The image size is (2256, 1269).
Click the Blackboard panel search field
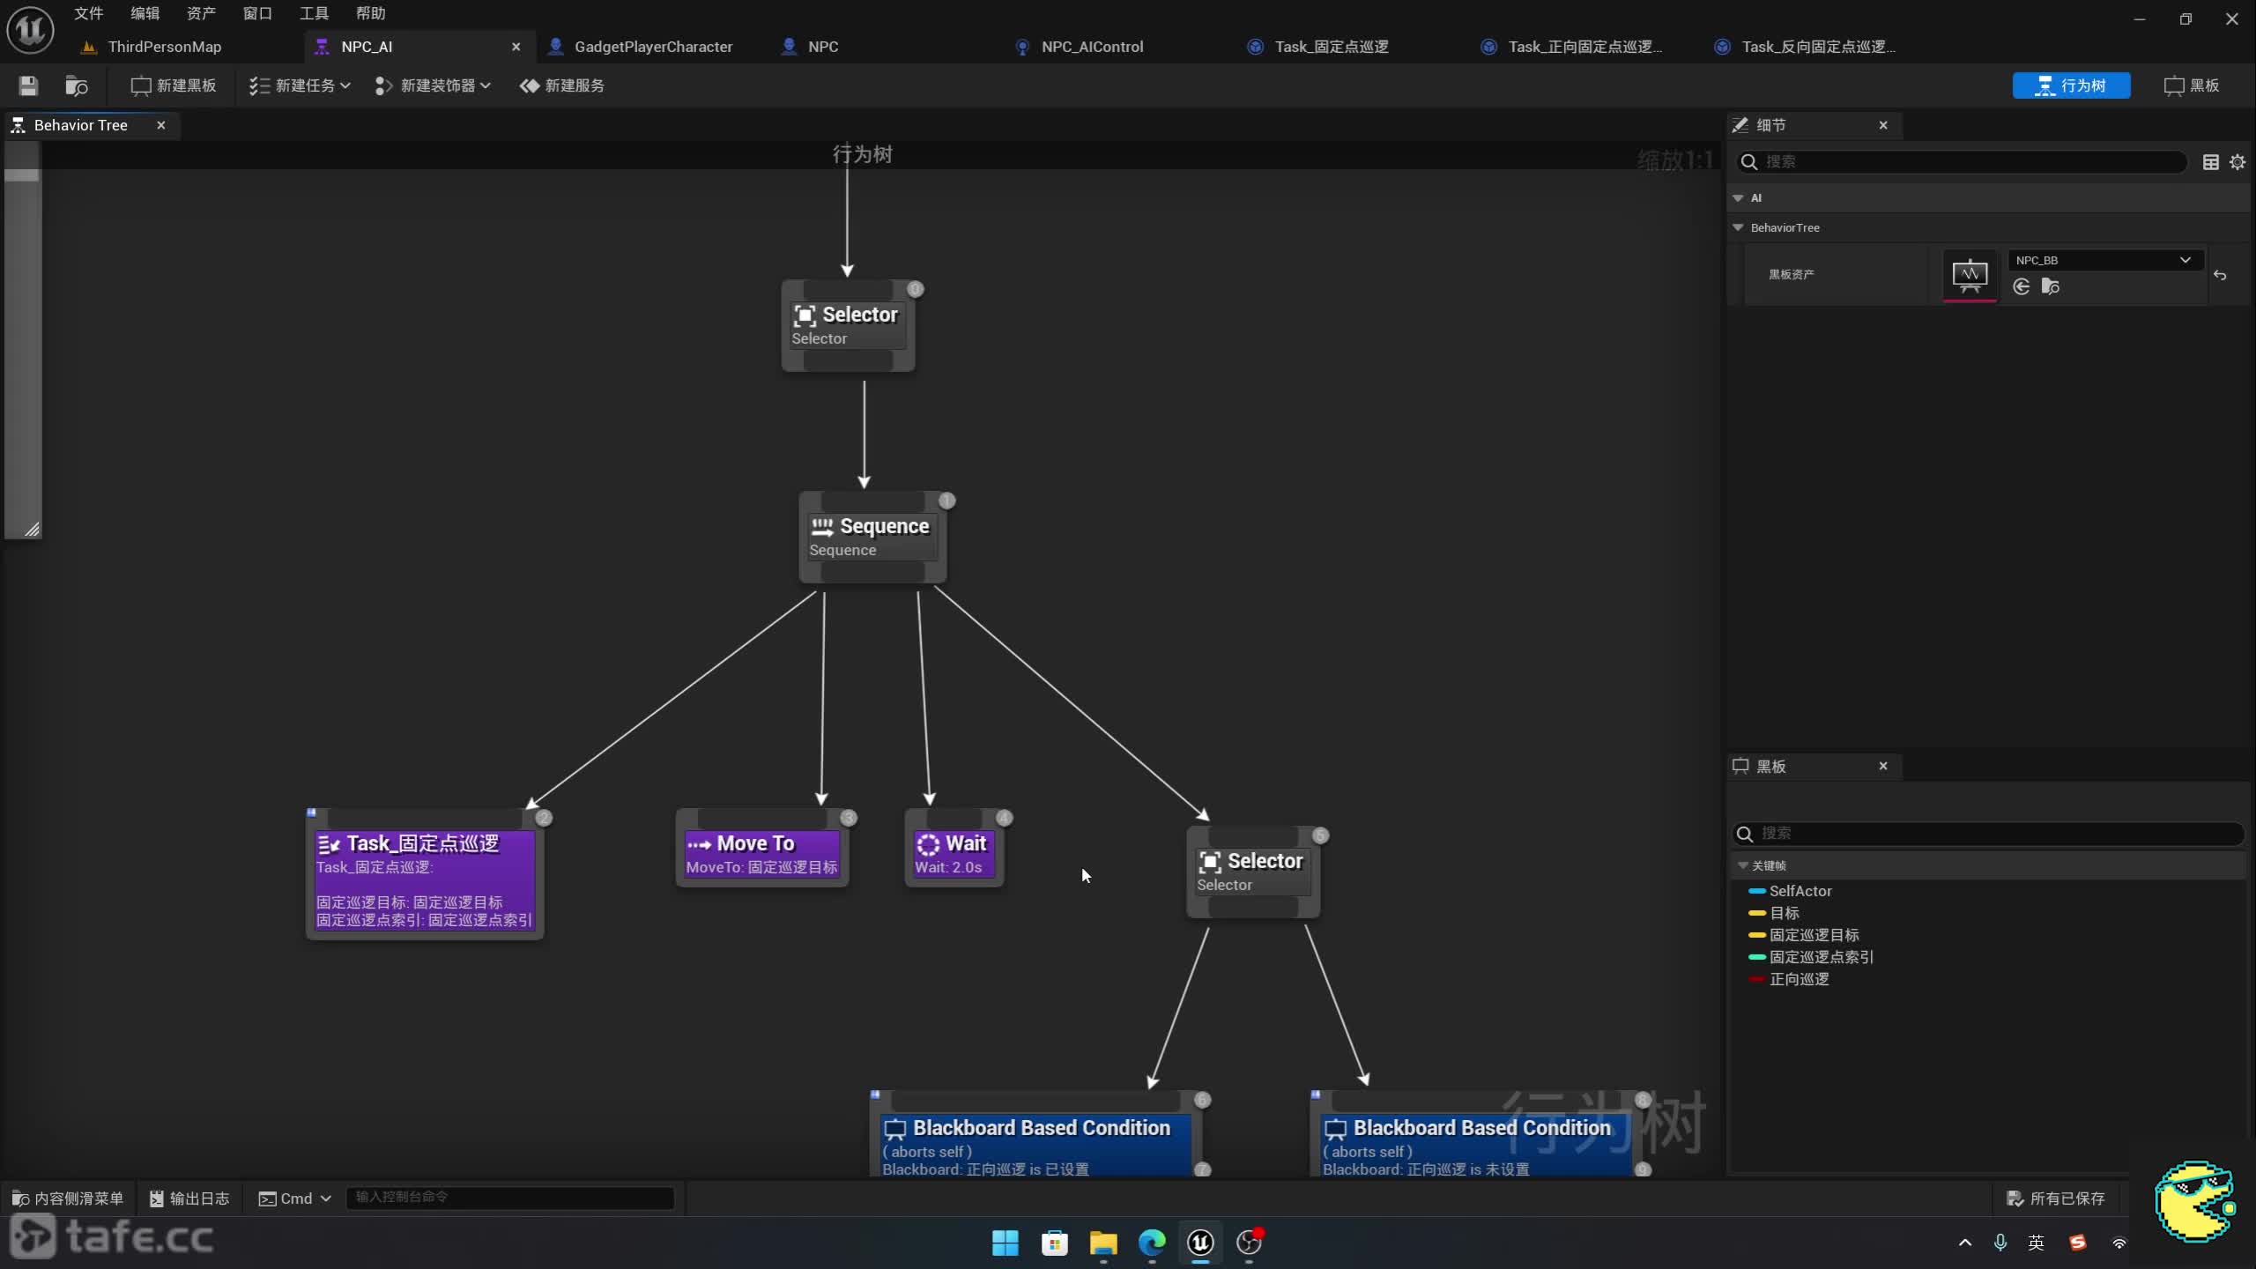1988,834
